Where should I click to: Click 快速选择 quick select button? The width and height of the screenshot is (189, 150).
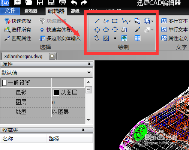[18, 21]
